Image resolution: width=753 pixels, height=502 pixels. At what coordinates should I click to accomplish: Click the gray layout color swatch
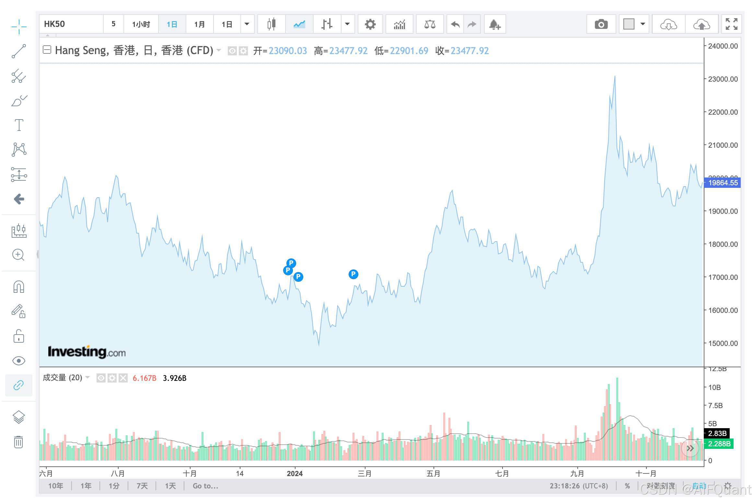click(x=629, y=24)
